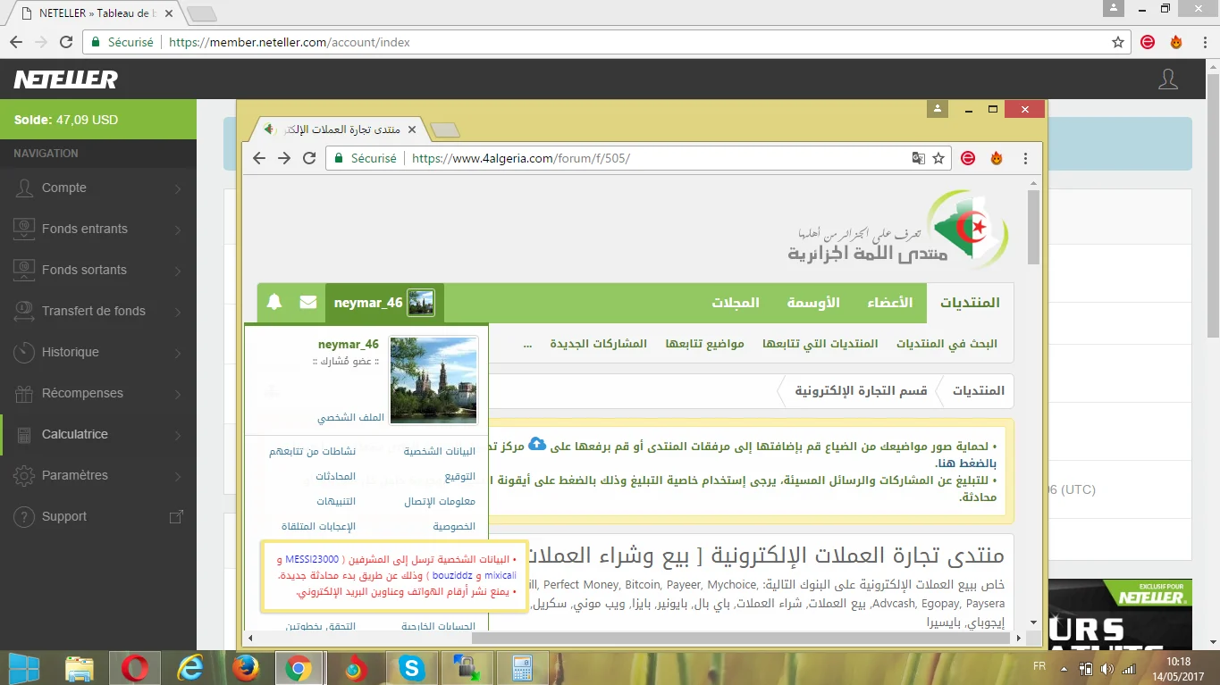Click the 4algeria window vertical scrollbar thumb
The height and width of the screenshot is (685, 1220).
(1034, 228)
